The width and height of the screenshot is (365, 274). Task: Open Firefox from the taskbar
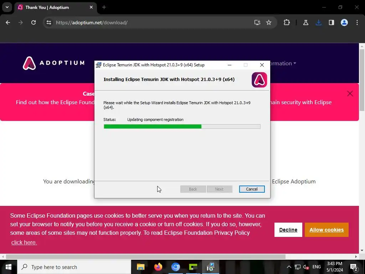158,267
